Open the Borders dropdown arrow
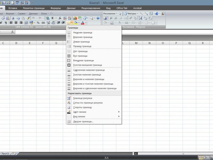The width and height of the screenshot is (213, 160). tap(71, 23)
